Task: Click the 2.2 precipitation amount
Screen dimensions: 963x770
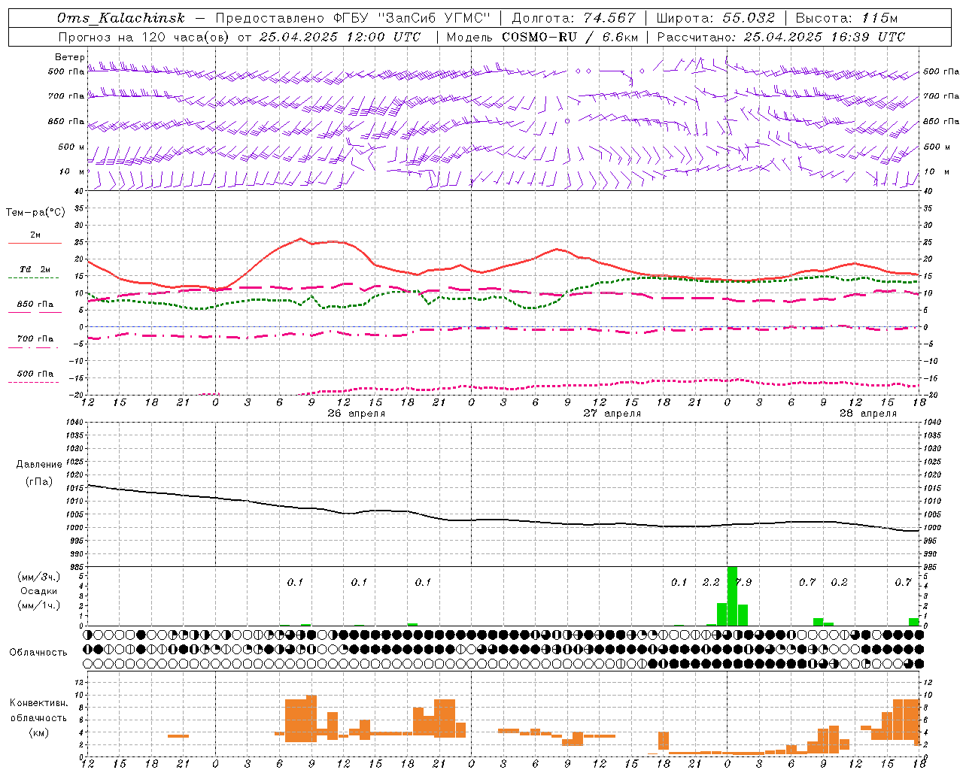Action: coord(711,582)
